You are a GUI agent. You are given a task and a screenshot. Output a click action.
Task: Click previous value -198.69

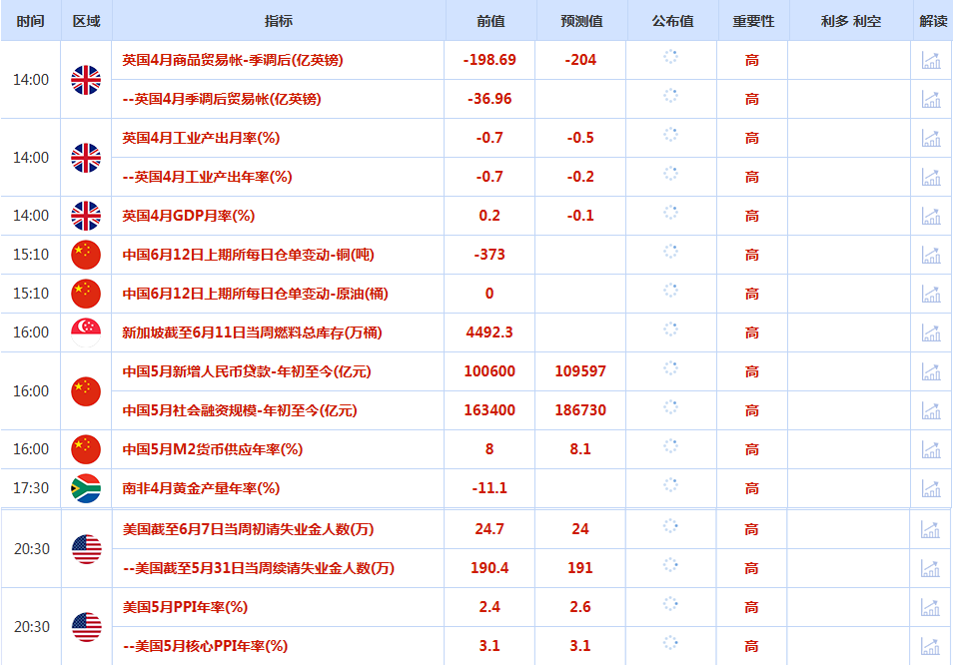(489, 60)
